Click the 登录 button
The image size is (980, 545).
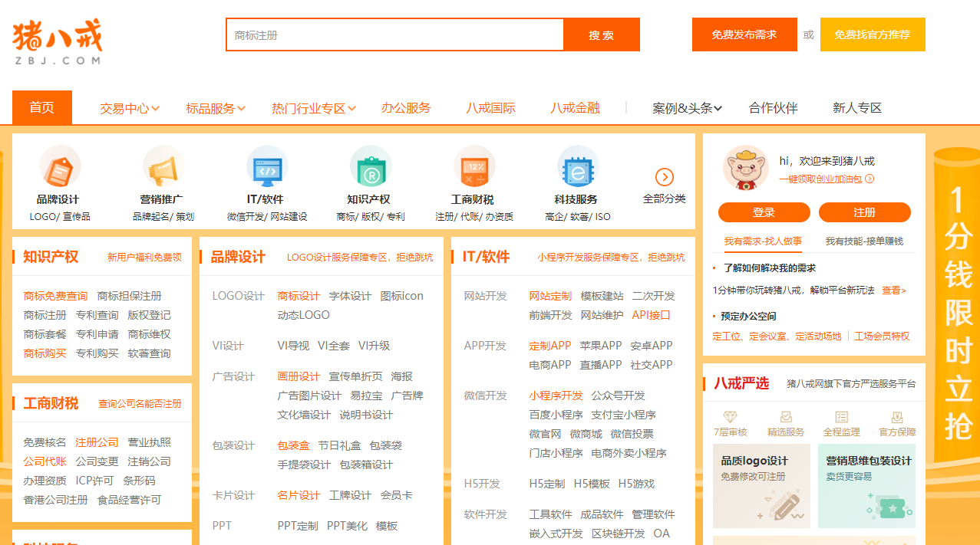764,212
